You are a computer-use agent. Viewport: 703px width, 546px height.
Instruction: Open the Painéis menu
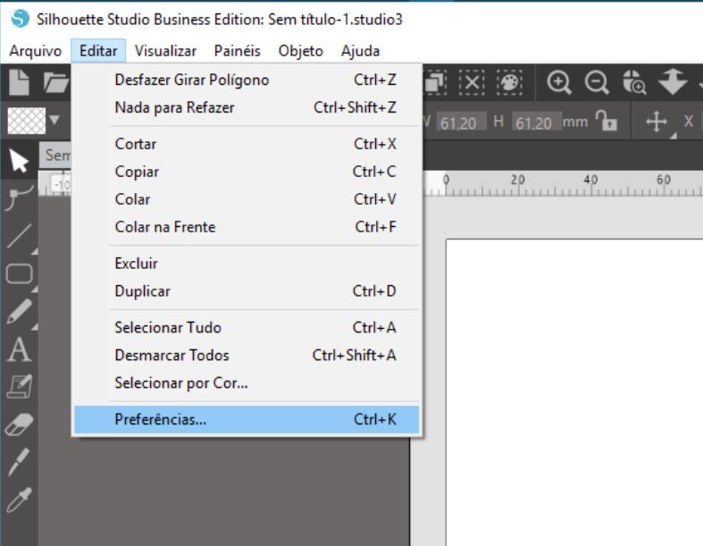[238, 51]
